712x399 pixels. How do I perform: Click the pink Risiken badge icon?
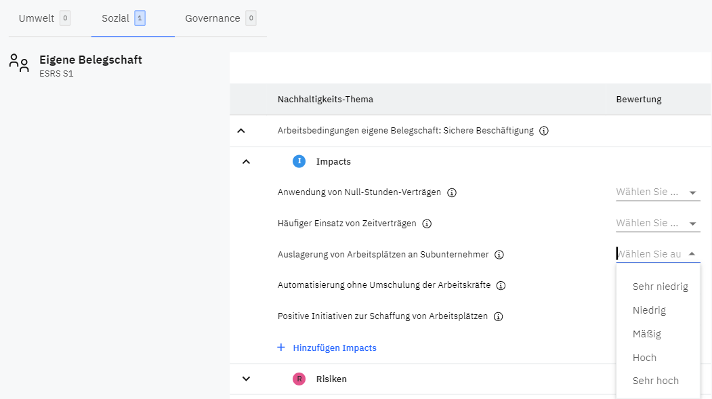click(x=299, y=379)
